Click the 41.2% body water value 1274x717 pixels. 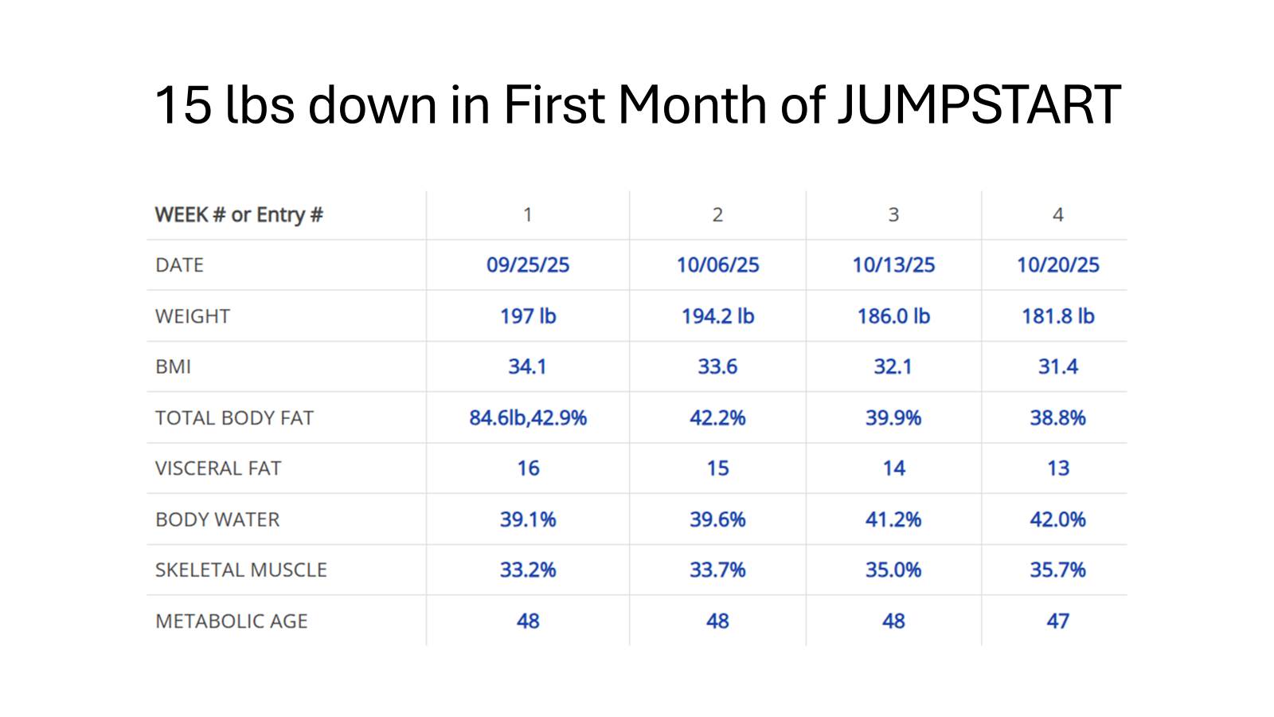(x=893, y=519)
